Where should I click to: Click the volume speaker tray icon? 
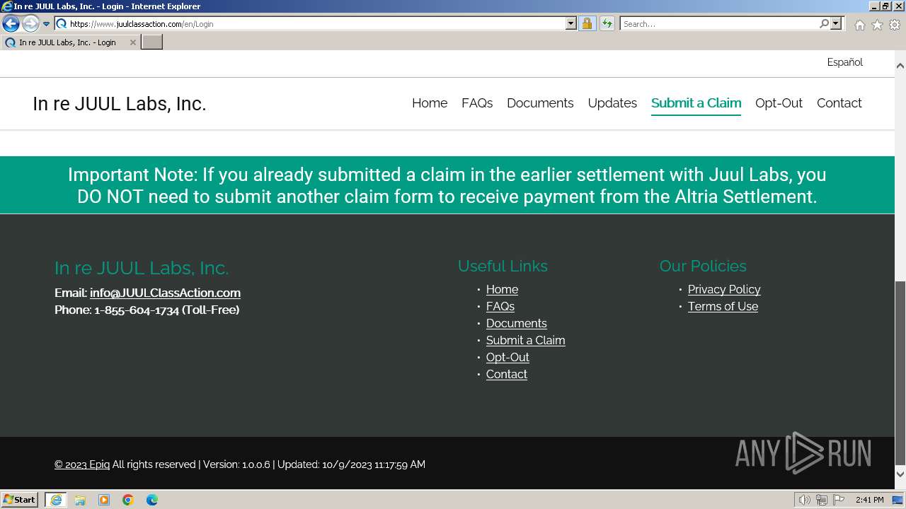[805, 500]
